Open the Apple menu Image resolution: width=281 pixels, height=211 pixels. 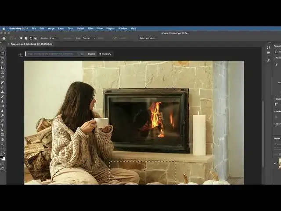pyautogui.click(x=4, y=29)
